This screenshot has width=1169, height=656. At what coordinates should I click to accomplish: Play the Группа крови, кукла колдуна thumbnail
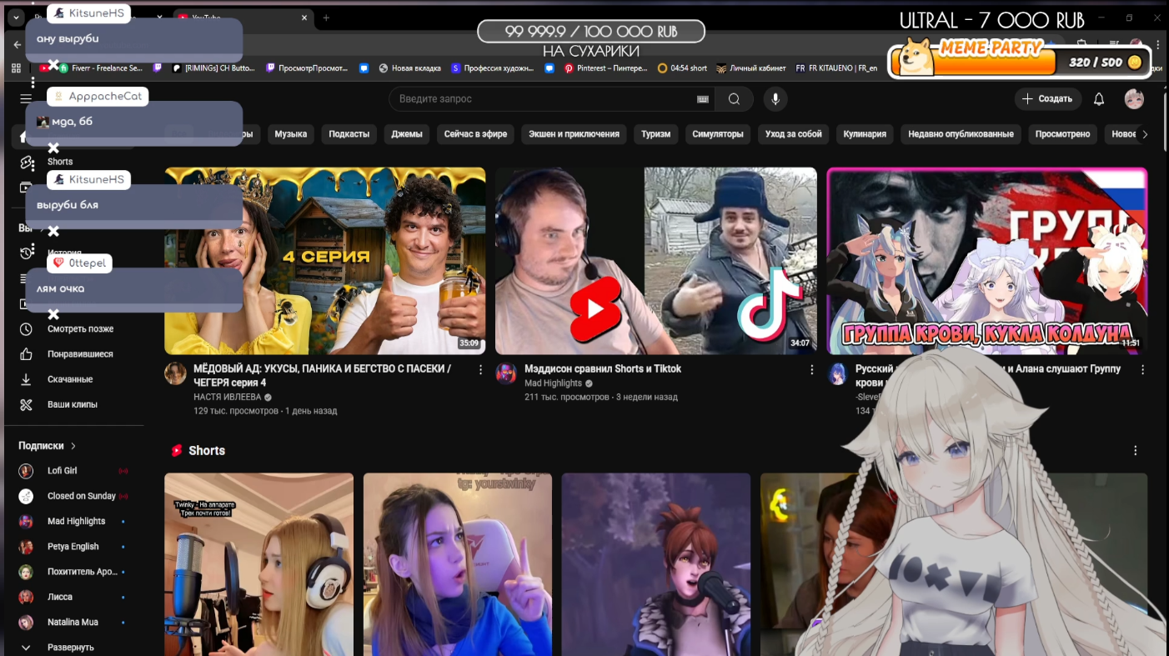tap(986, 261)
